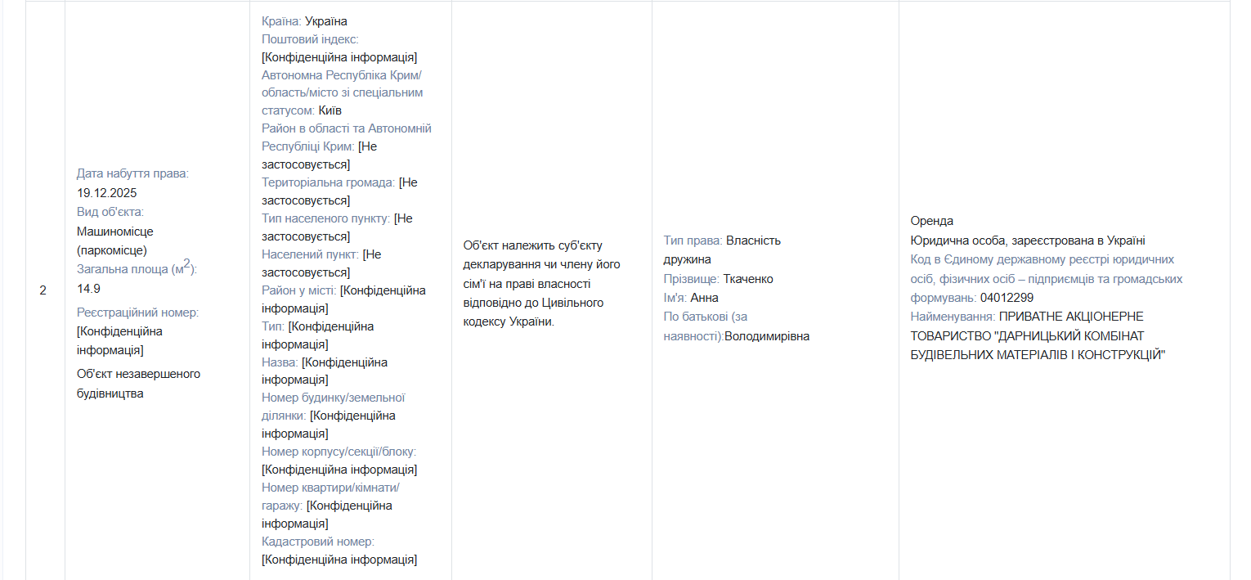This screenshot has width=1251, height=580.
Task: Click the word Оренда
Action: click(932, 221)
